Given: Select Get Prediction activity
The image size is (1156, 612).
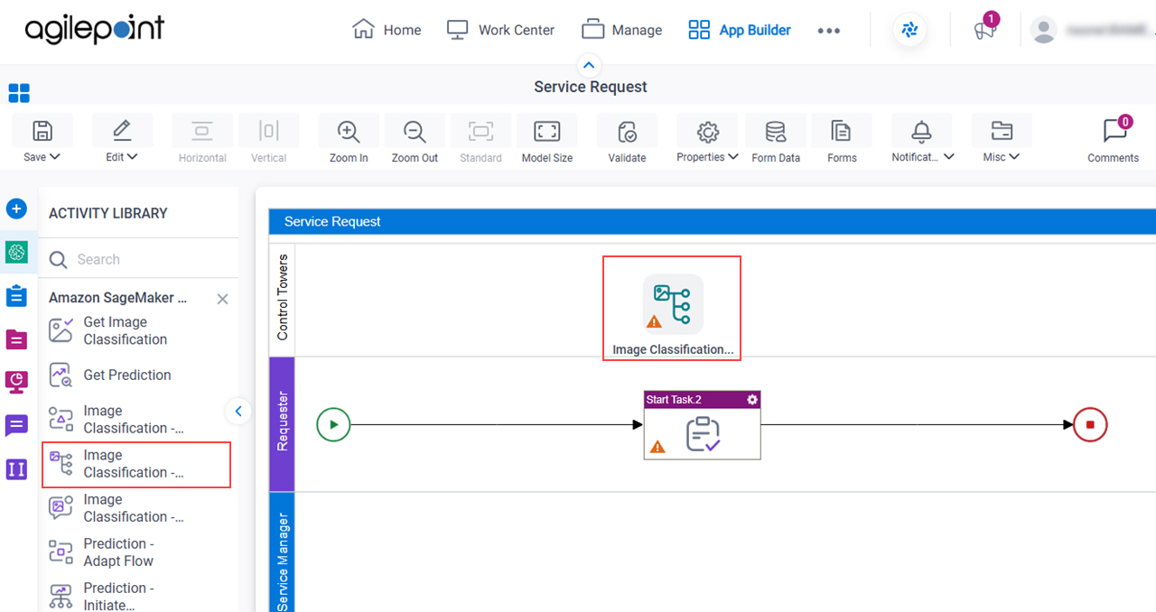Looking at the screenshot, I should coord(137,375).
